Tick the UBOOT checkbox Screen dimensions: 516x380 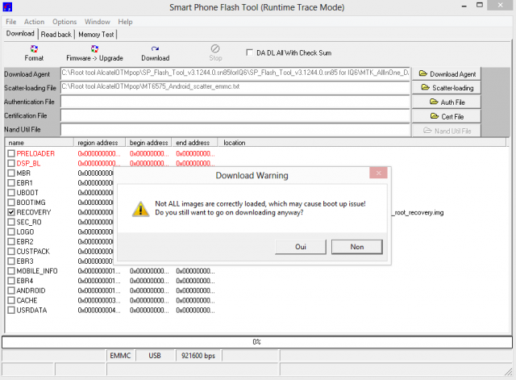[x=11, y=193]
